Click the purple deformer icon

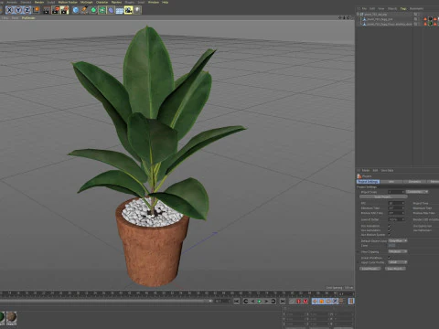[111, 10]
